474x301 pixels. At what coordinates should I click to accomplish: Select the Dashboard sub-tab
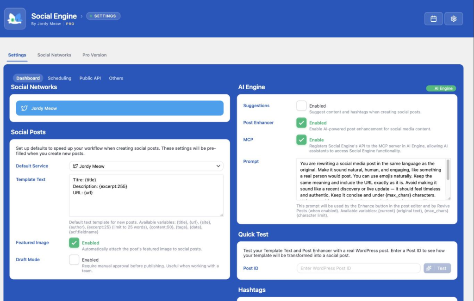coord(28,78)
